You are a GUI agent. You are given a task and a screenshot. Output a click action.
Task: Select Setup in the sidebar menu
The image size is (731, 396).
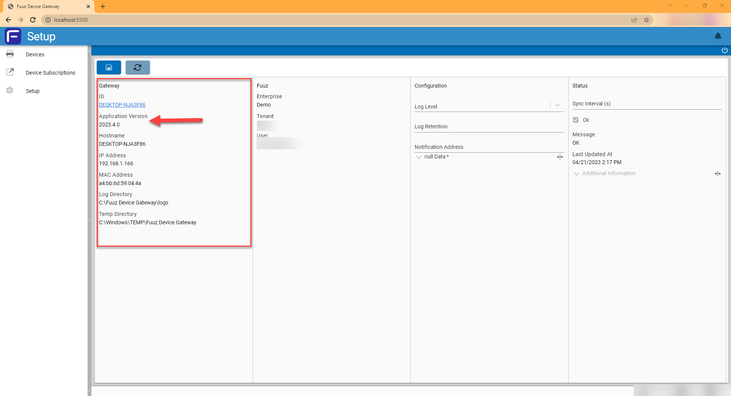33,91
